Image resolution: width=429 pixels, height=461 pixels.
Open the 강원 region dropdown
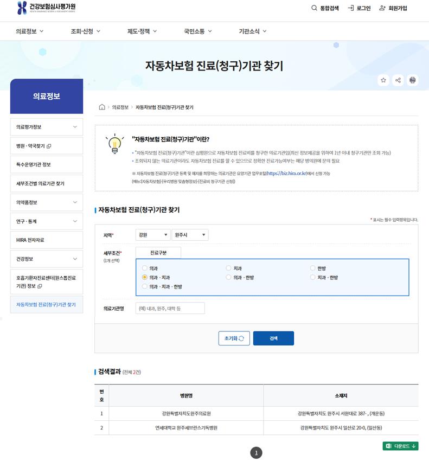tap(152, 235)
